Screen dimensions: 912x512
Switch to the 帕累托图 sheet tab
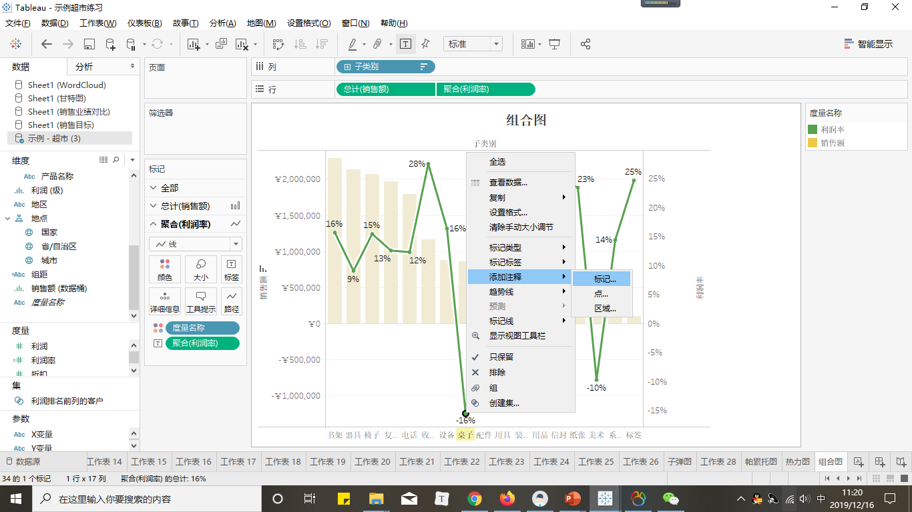coord(761,461)
